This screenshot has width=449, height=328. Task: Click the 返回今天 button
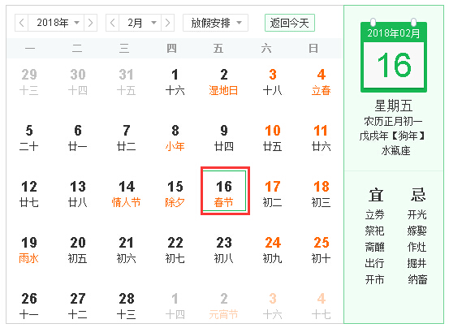(x=290, y=23)
